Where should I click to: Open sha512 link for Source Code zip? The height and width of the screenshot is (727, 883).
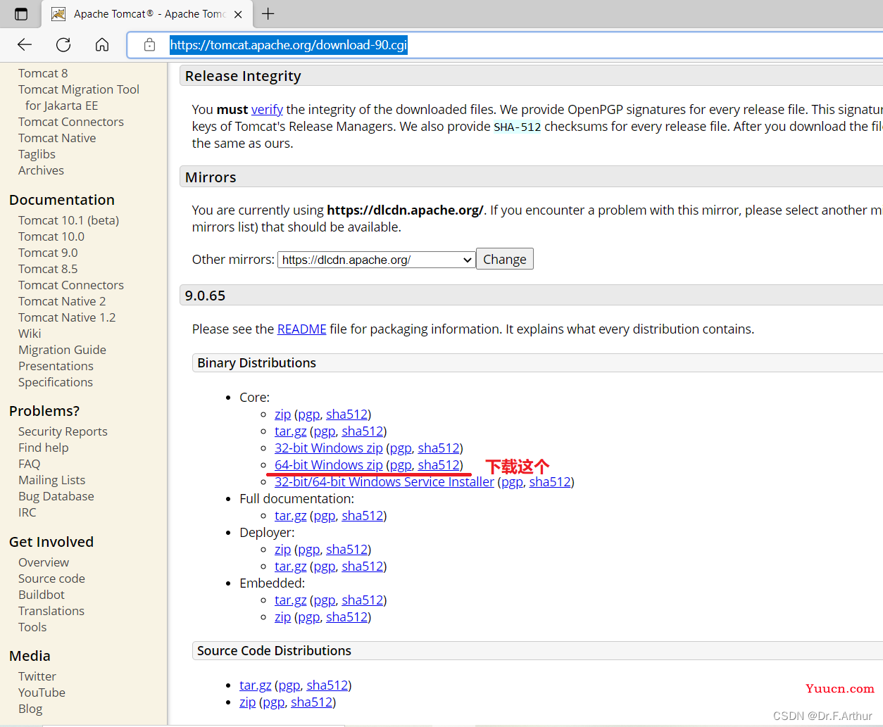pos(311,702)
